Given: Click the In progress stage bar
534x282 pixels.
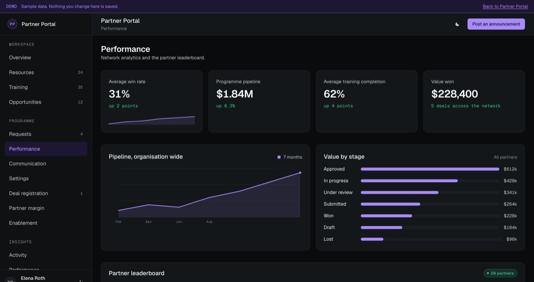Looking at the screenshot, I should [430, 181].
